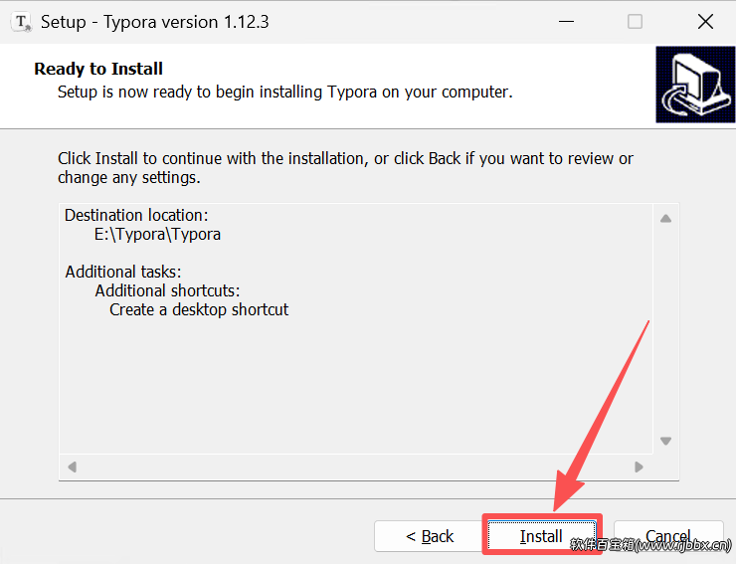The width and height of the screenshot is (736, 564).
Task: Close the setup window
Action: [x=705, y=22]
